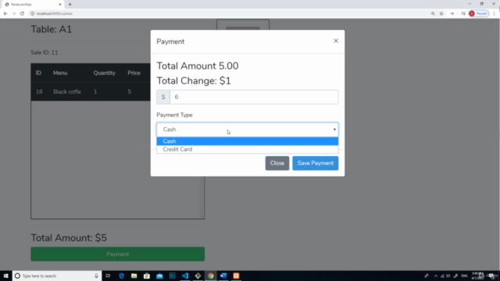Click the Menu column header
Image resolution: width=500 pixels, height=281 pixels.
tap(60, 73)
